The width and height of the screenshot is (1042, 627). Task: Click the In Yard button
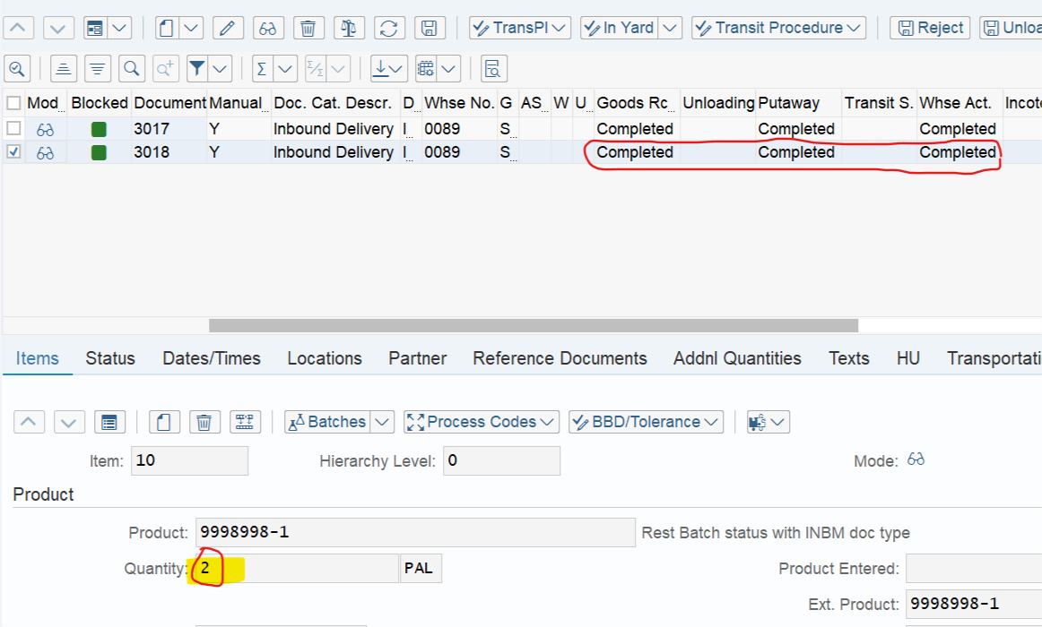tap(619, 28)
